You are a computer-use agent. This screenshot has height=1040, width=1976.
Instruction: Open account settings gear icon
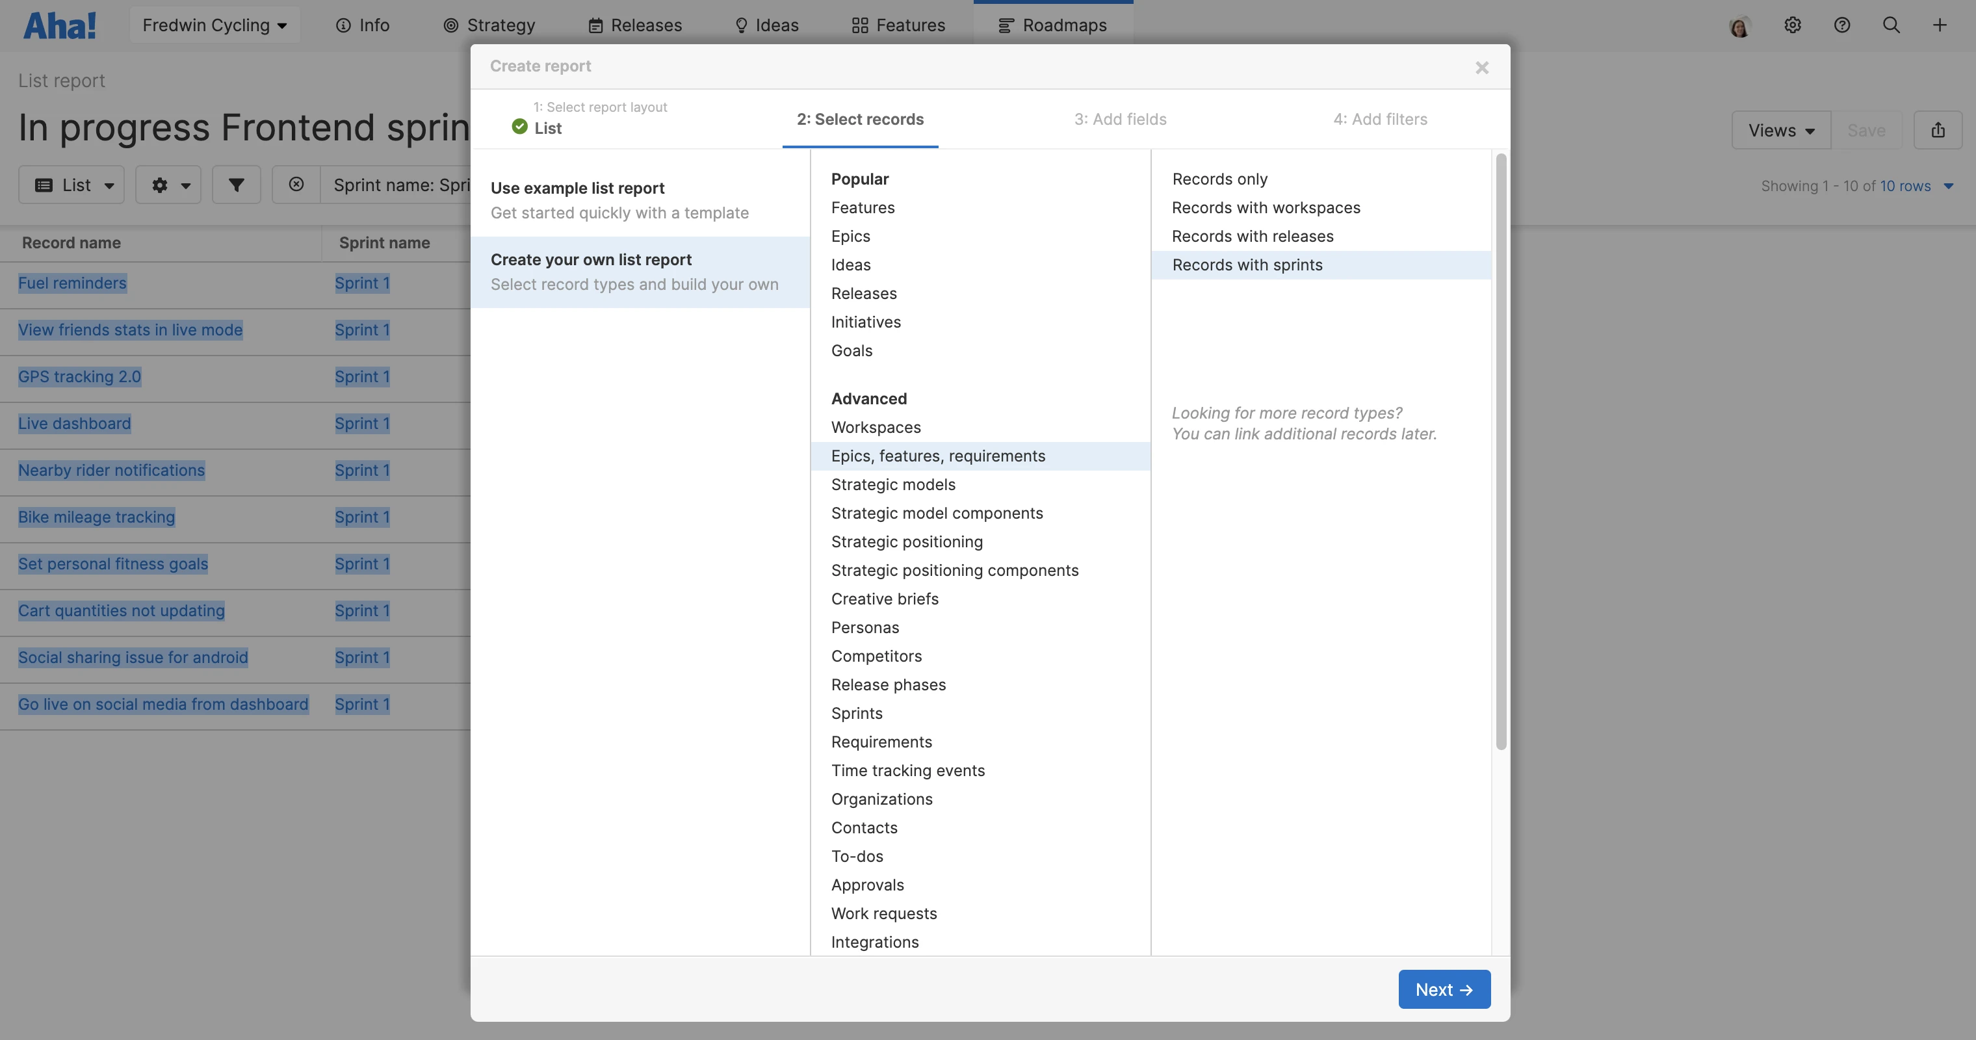point(1792,25)
